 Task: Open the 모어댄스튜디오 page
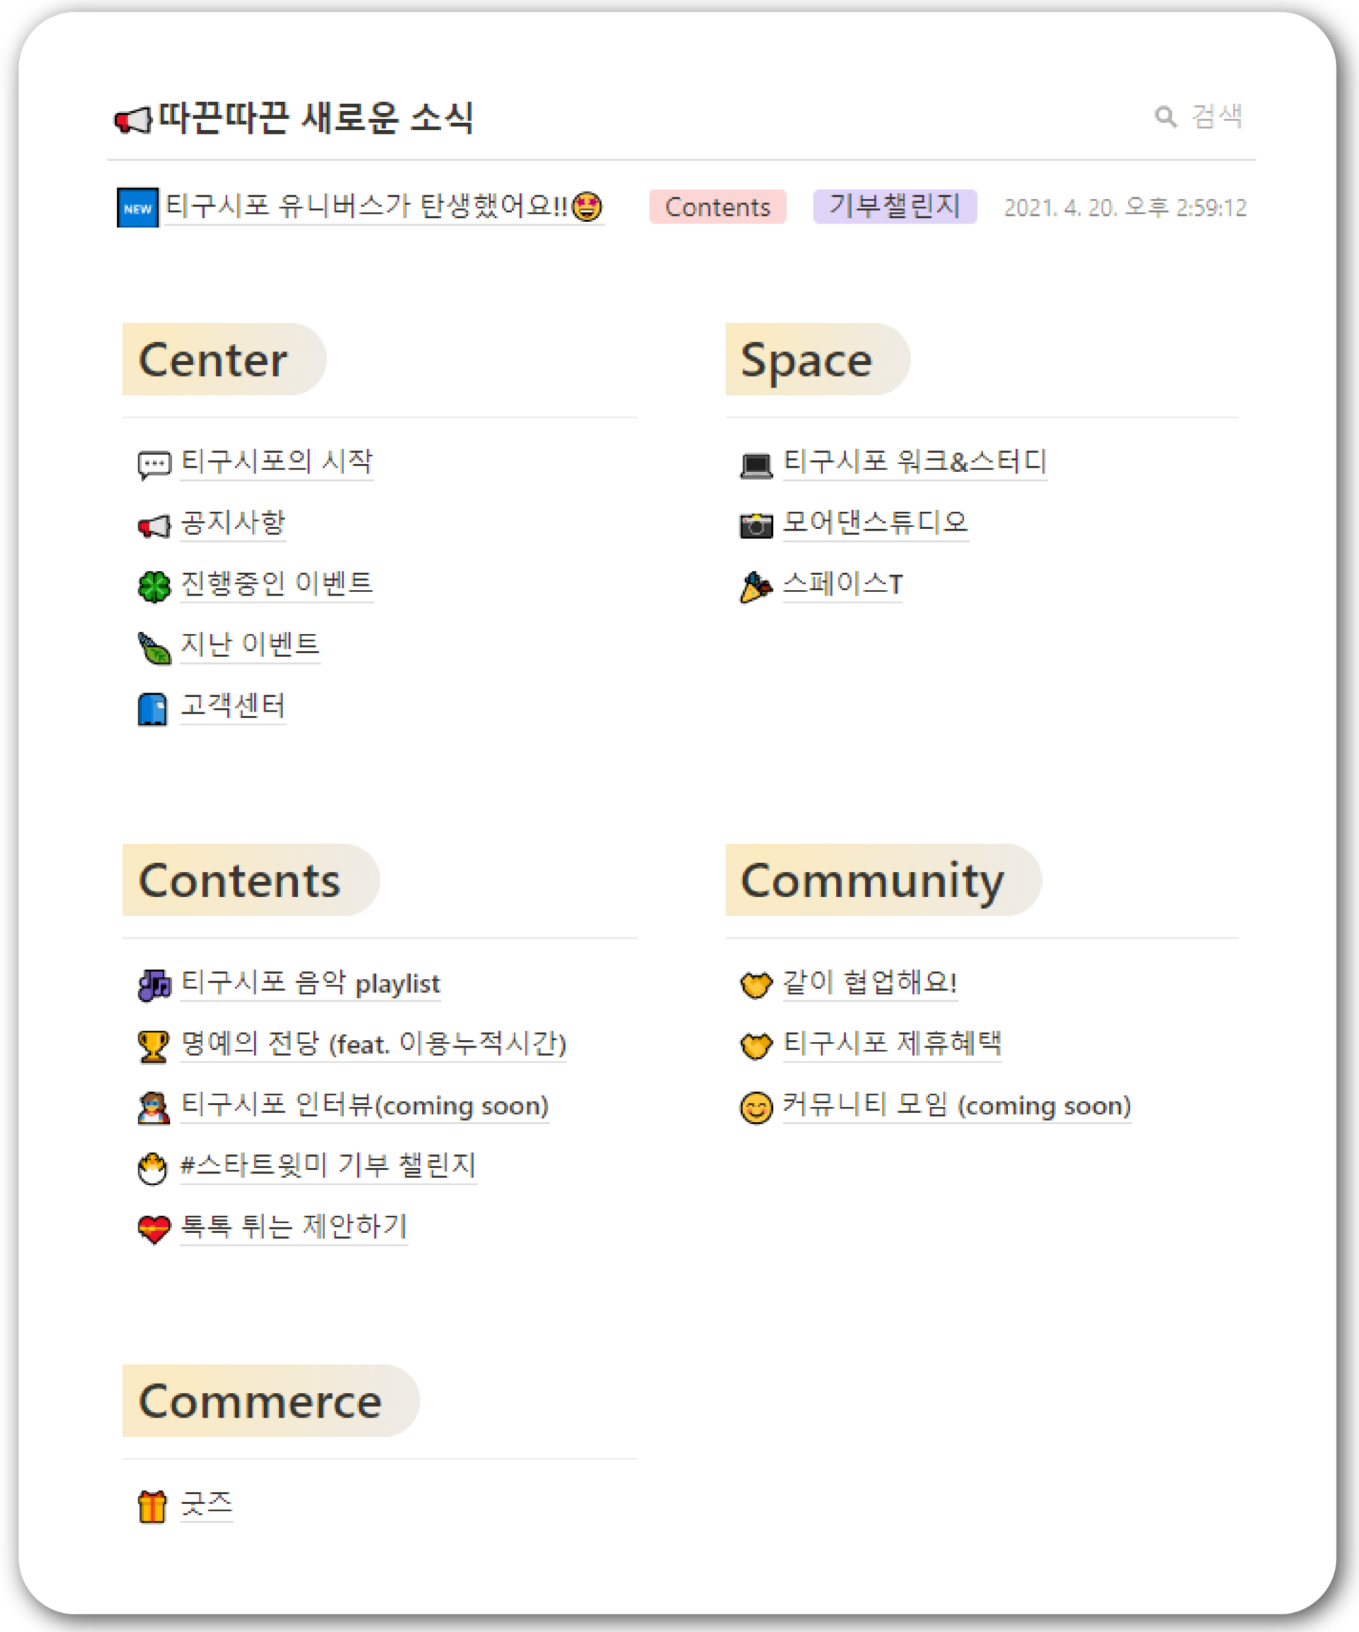876,522
